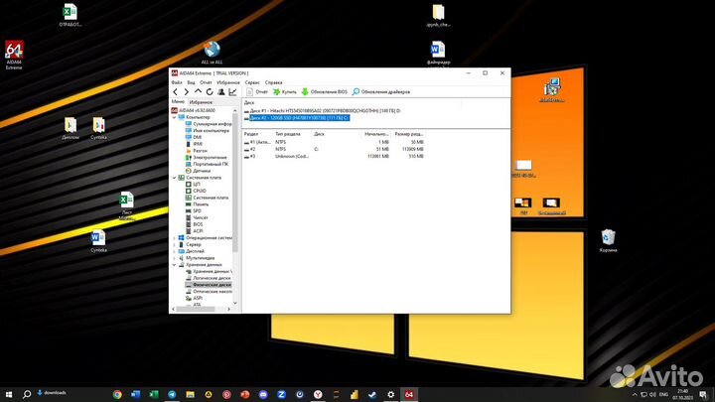
Task: Select the AIDA64 Extreme desktop shortcut
Action: [x=14, y=56]
